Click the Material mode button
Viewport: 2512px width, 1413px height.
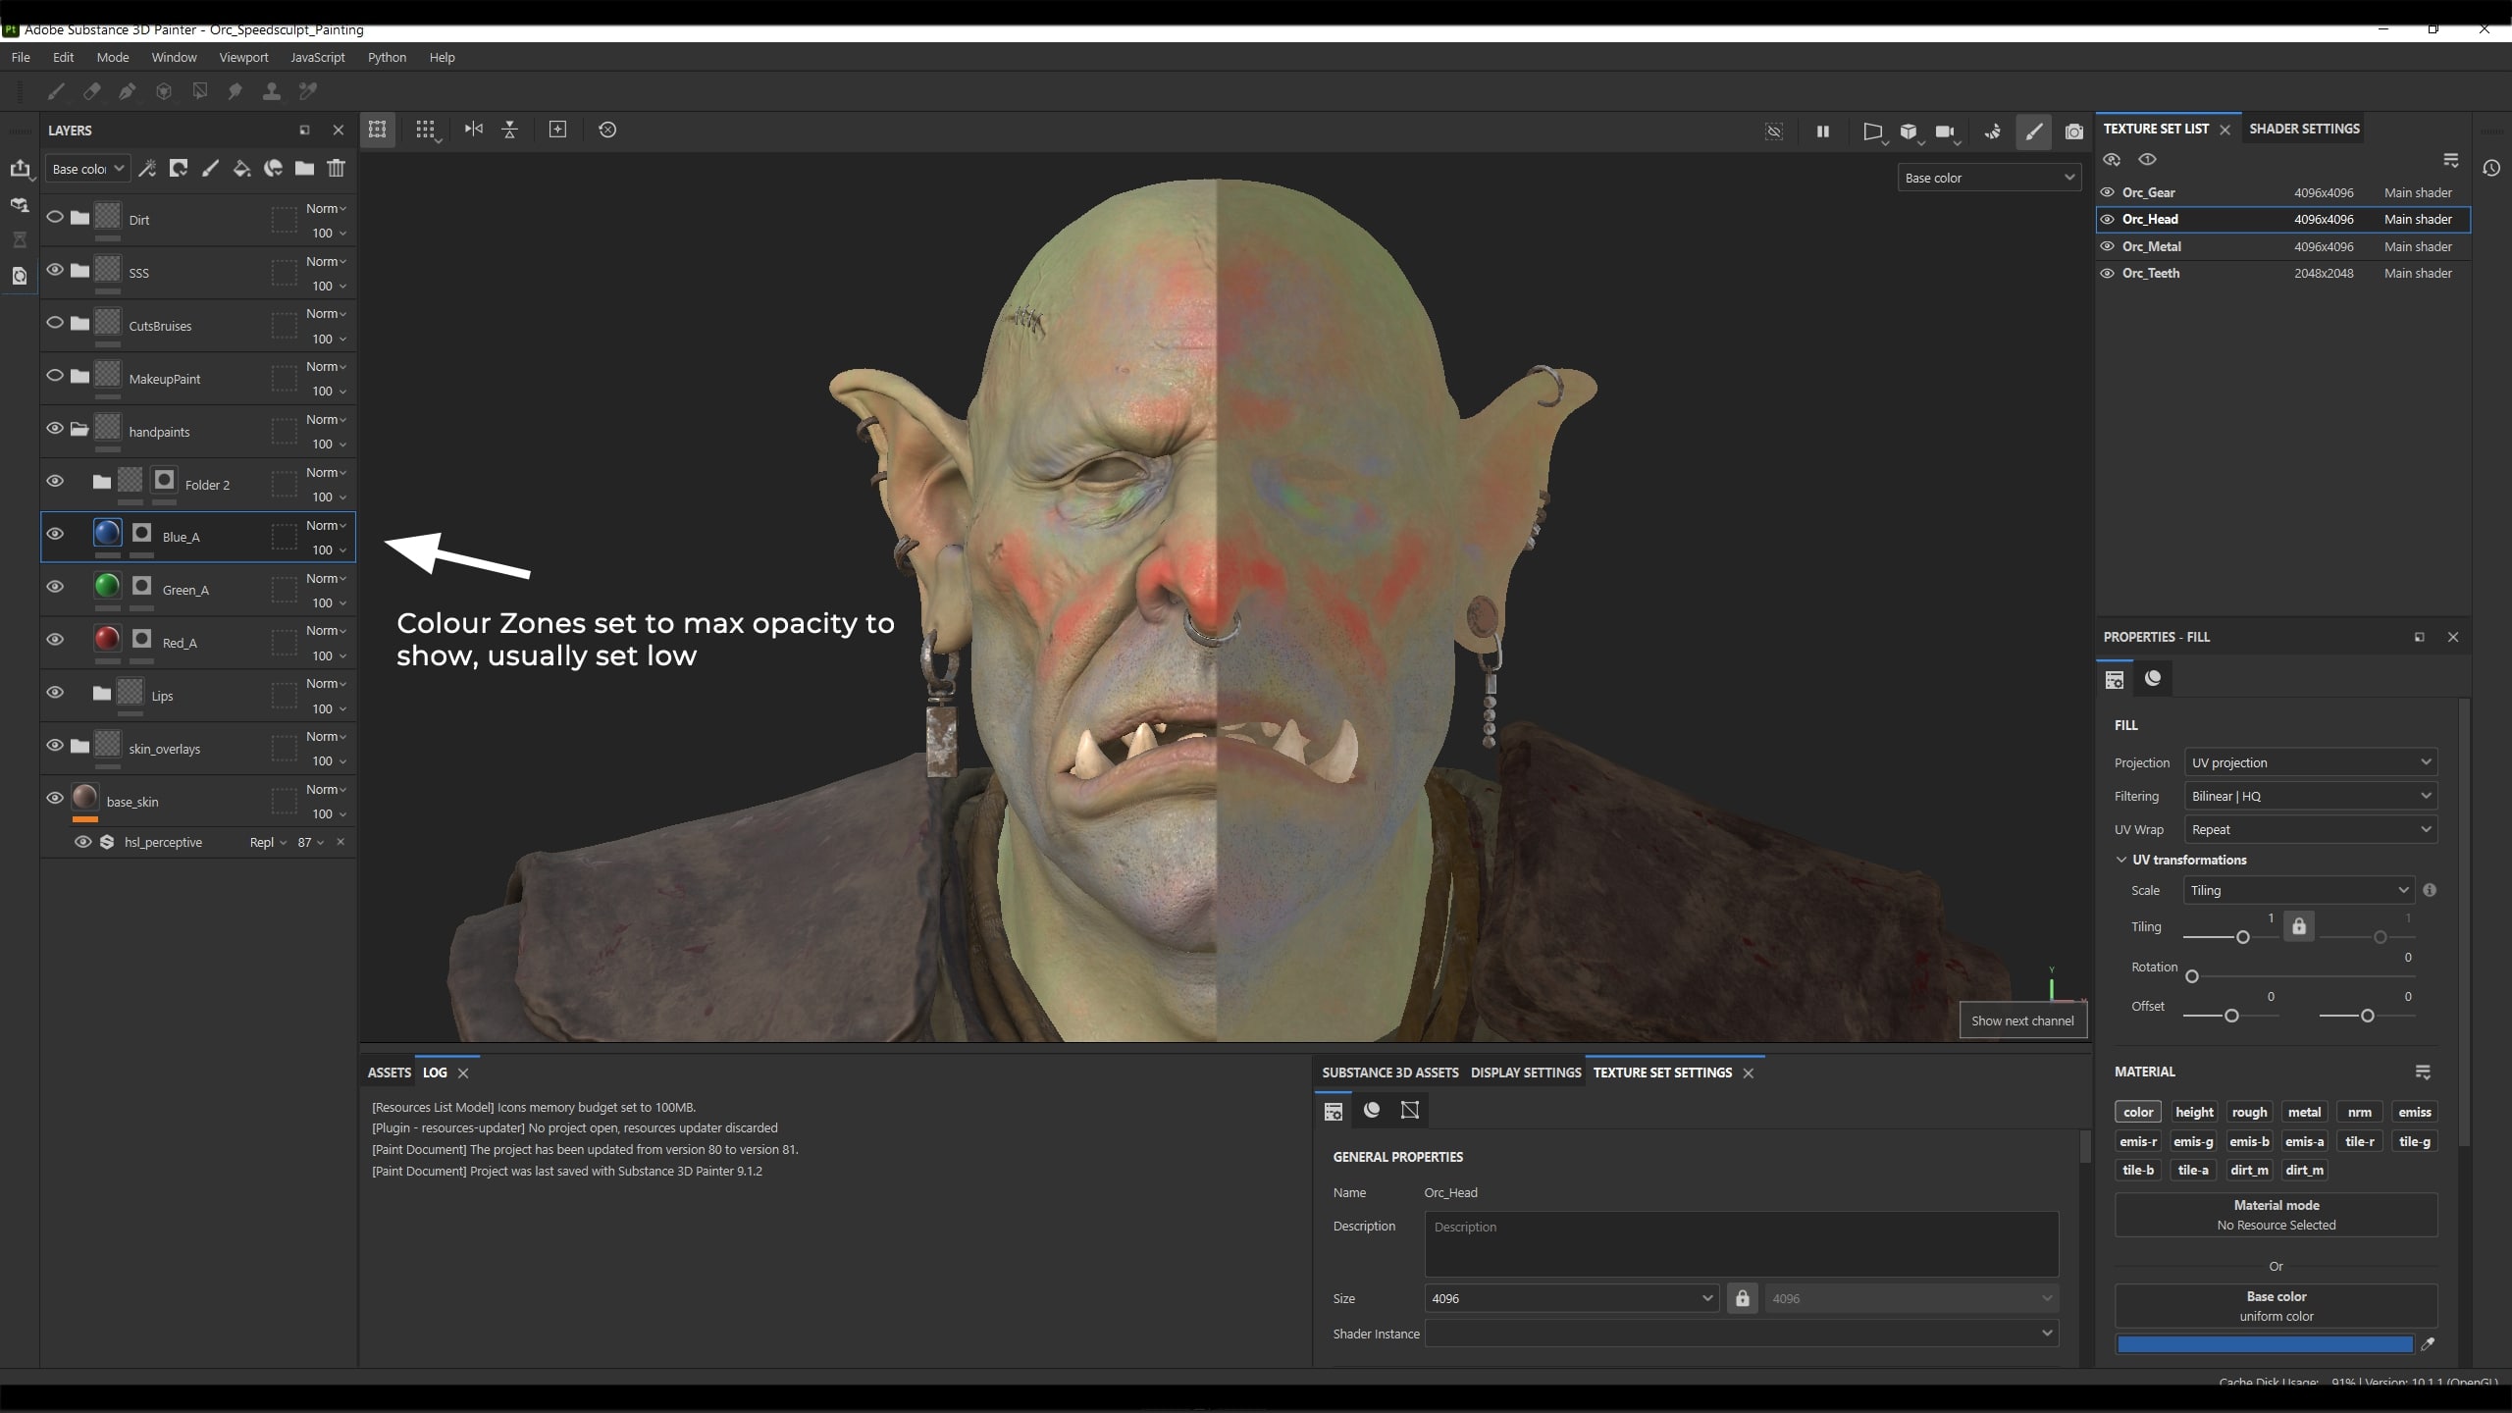point(2276,1215)
